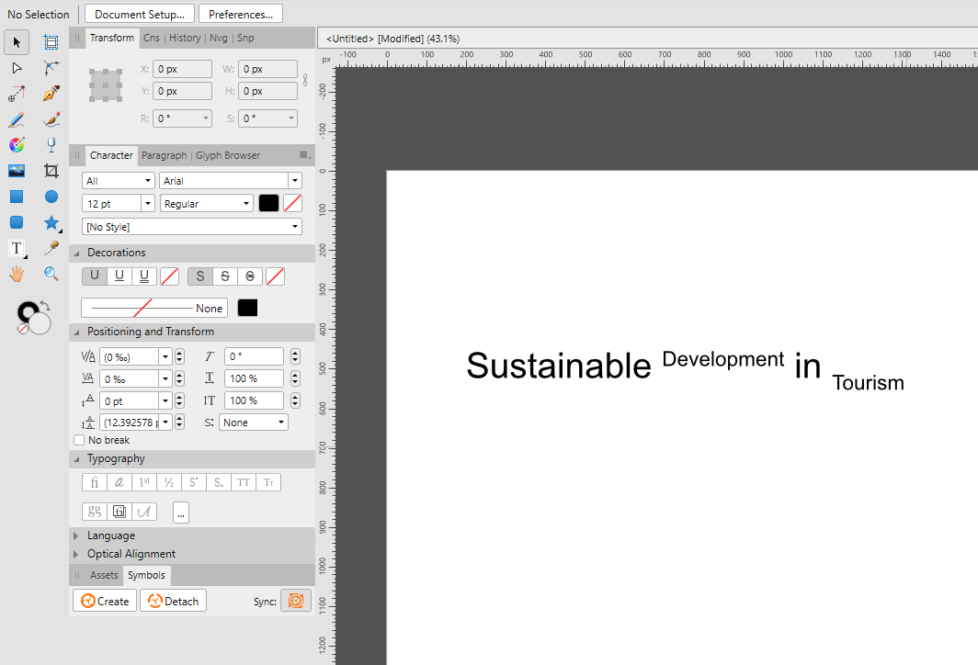The width and height of the screenshot is (978, 665).
Task: Select the Vector Crop tool
Action: (51, 171)
